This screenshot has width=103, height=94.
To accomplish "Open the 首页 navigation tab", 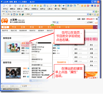I will click(x=5, y=27).
